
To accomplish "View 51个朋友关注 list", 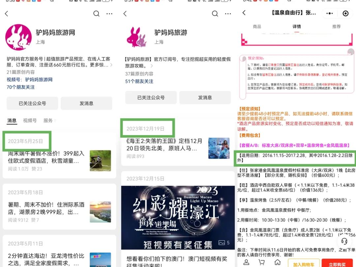I will pyautogui.click(x=139, y=81).
